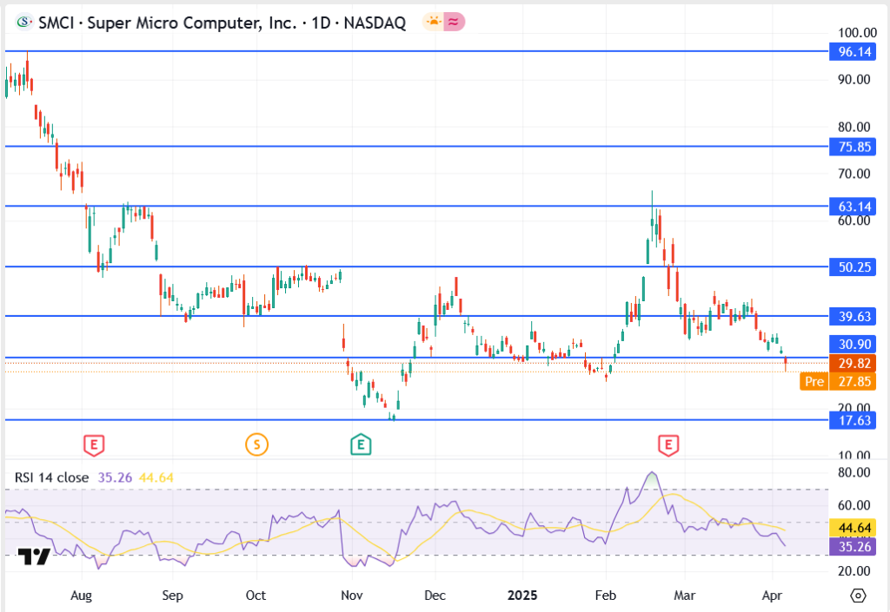Click the TradingView logo in the RSI pane

(34, 556)
